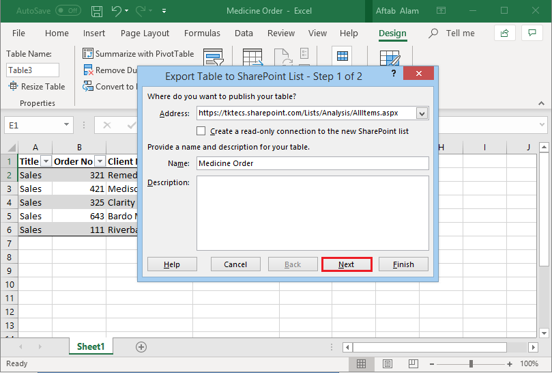Click Summarize with PivotTable

(139, 53)
